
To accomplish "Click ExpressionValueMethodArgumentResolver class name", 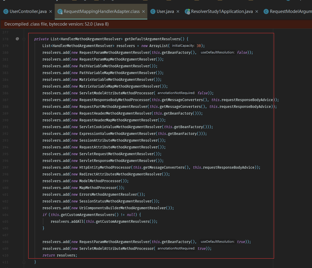I will tap(117, 134).
